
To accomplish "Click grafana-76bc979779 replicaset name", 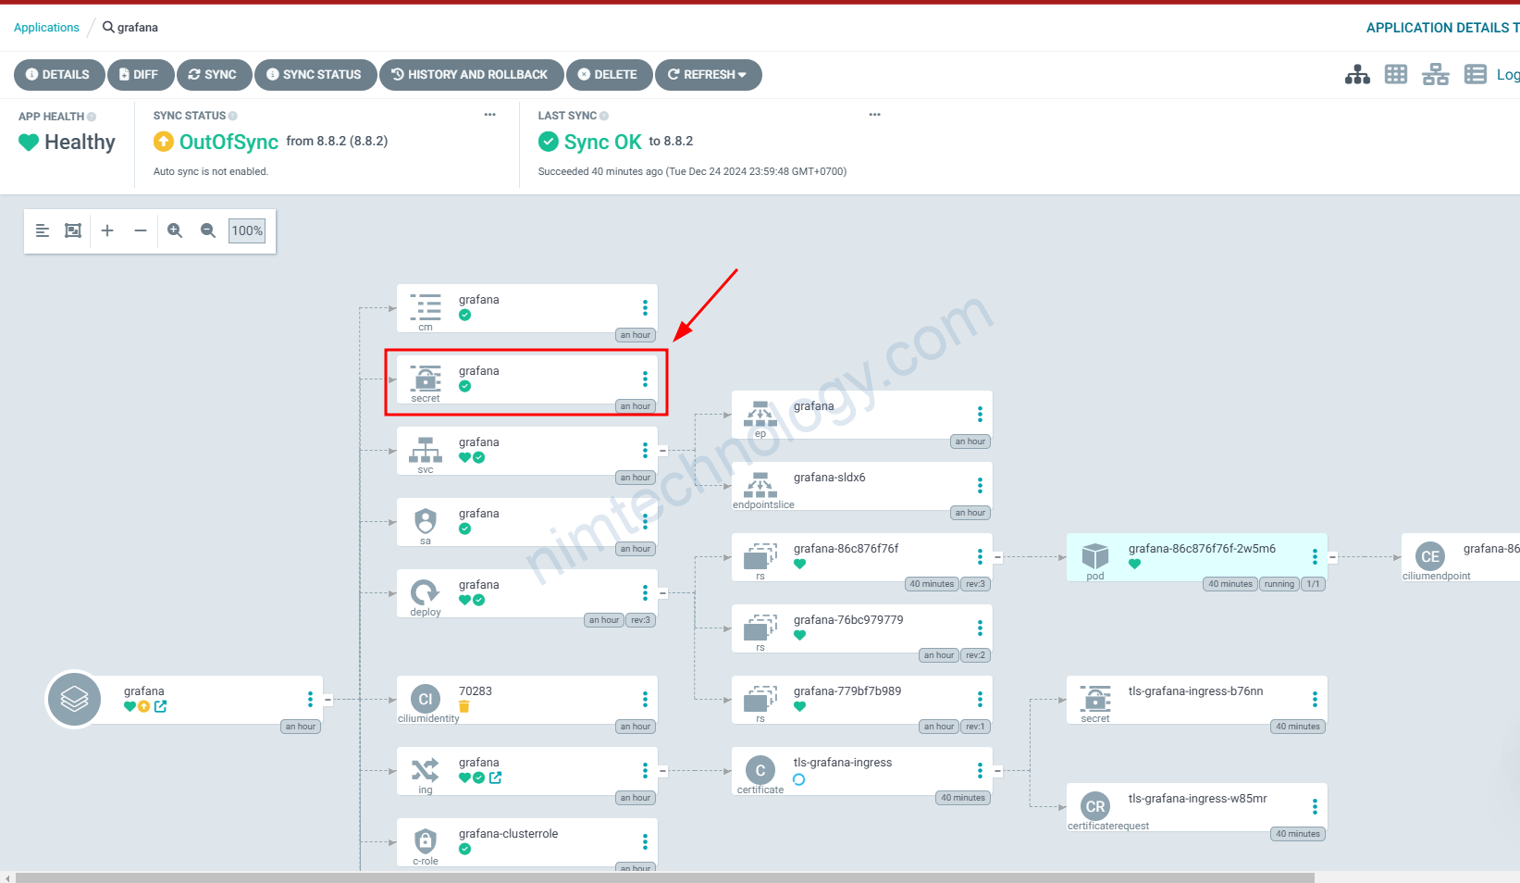I will point(848,620).
